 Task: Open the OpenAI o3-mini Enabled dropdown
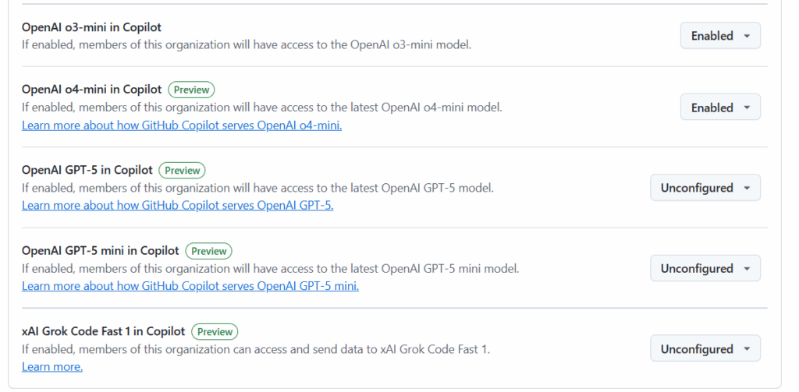click(x=720, y=36)
